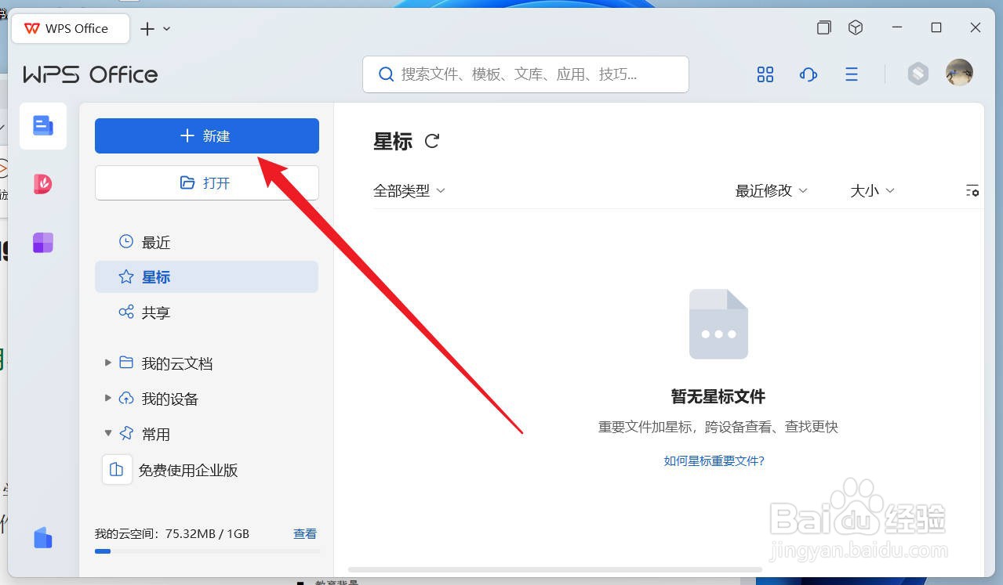Click the cube icon in title bar
Viewport: 1003px width, 585px height.
click(x=856, y=27)
